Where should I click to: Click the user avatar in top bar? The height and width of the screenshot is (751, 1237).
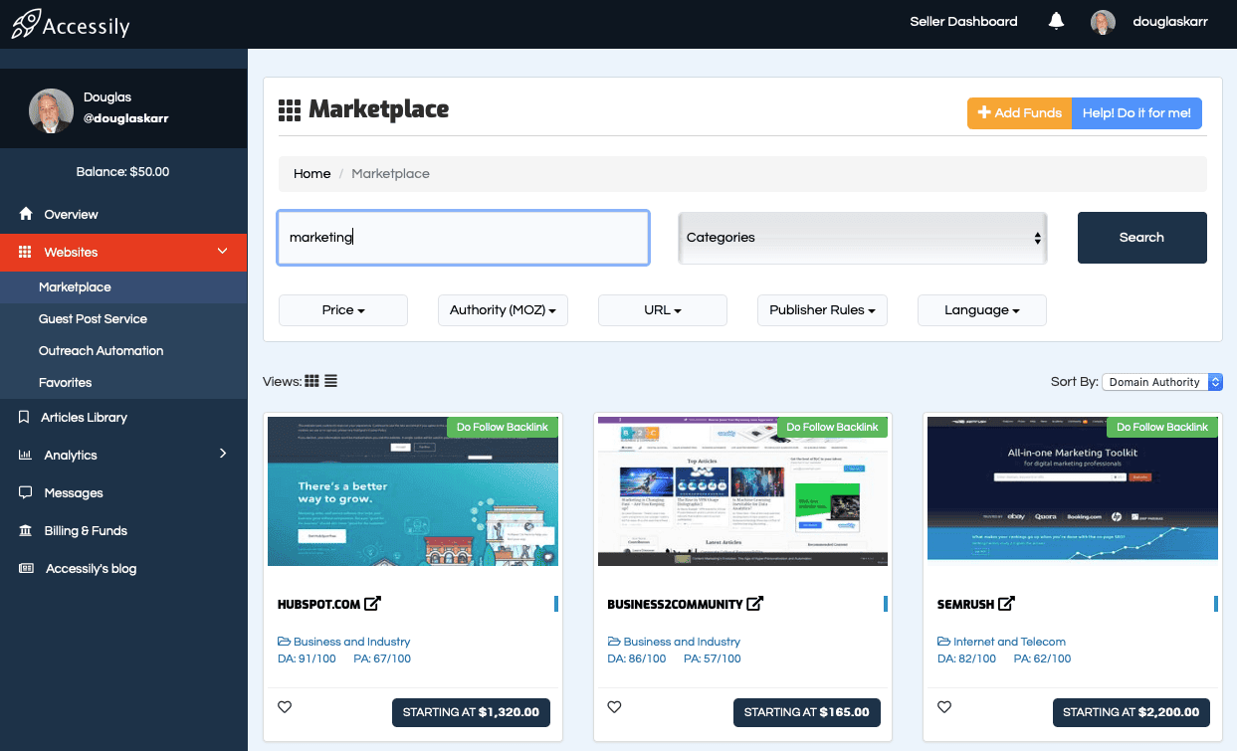[x=1103, y=22]
